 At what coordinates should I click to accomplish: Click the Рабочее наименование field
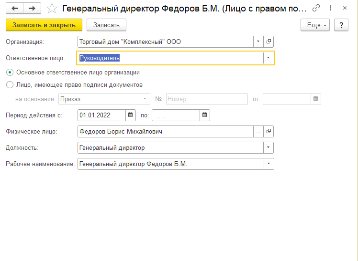coord(171,164)
